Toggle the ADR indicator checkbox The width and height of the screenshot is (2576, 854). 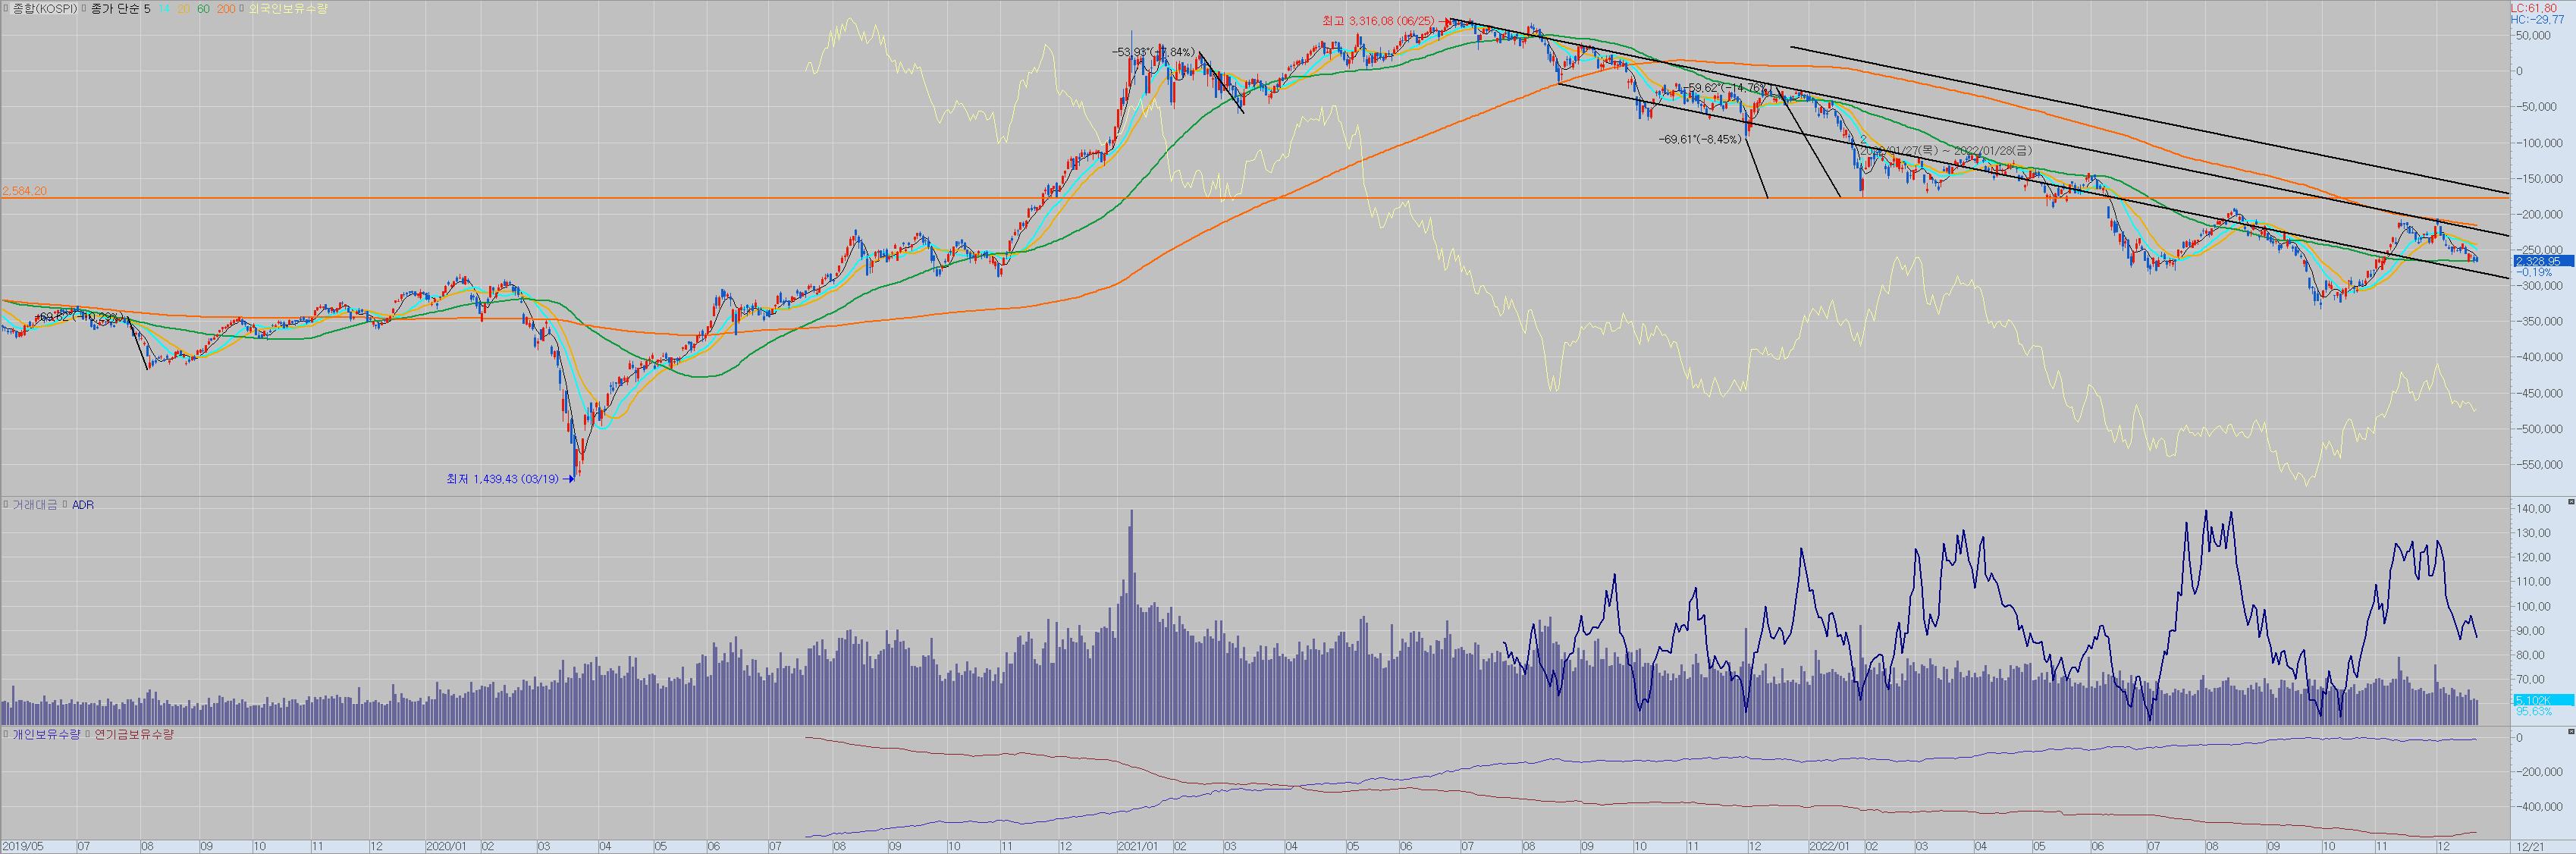point(66,505)
